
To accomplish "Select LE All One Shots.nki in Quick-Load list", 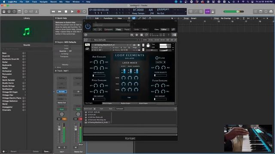I will point(95,117).
